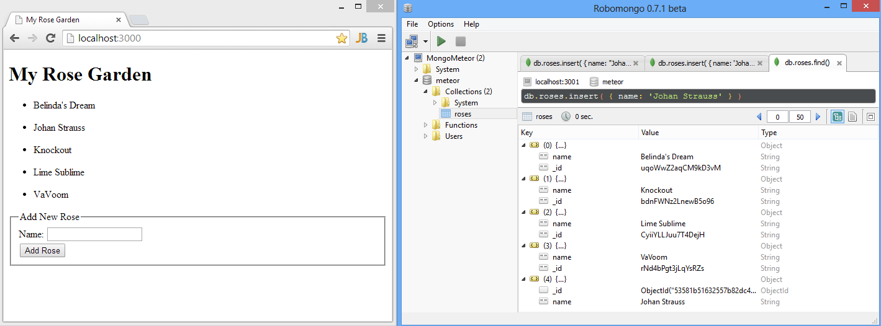
Task: Switch to the db.roses.find() tab
Action: click(x=806, y=63)
